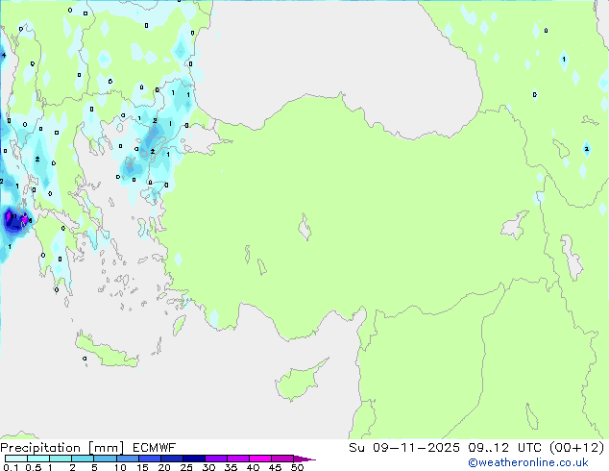Click the 20–25 mm legend color box
Viewport: 609px width, 471px height.
coord(172,459)
